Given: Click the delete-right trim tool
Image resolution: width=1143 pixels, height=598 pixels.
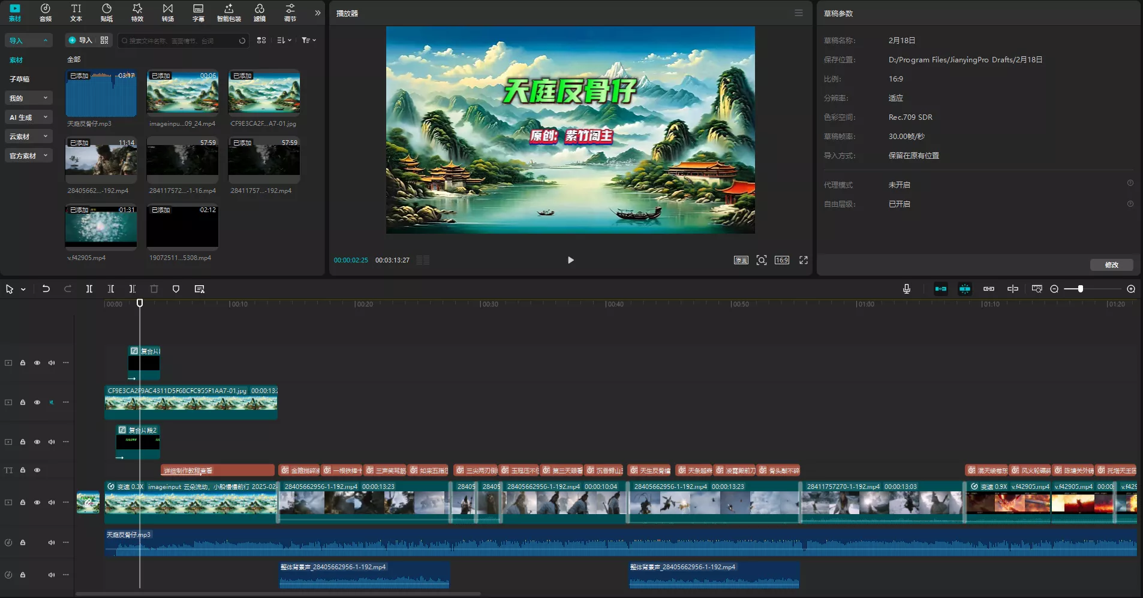Looking at the screenshot, I should pyautogui.click(x=133, y=289).
